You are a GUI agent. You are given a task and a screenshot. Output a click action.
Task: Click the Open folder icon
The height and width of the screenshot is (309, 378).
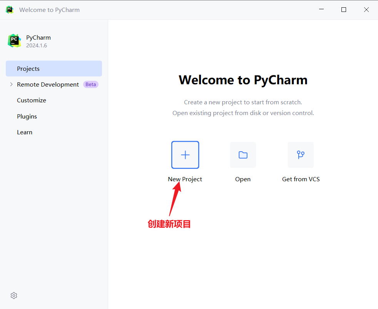(243, 155)
